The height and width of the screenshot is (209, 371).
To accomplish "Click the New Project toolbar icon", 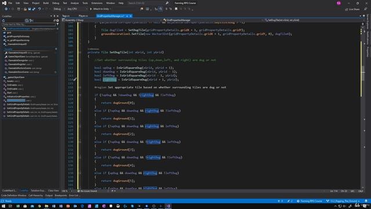I will [19, 9].
